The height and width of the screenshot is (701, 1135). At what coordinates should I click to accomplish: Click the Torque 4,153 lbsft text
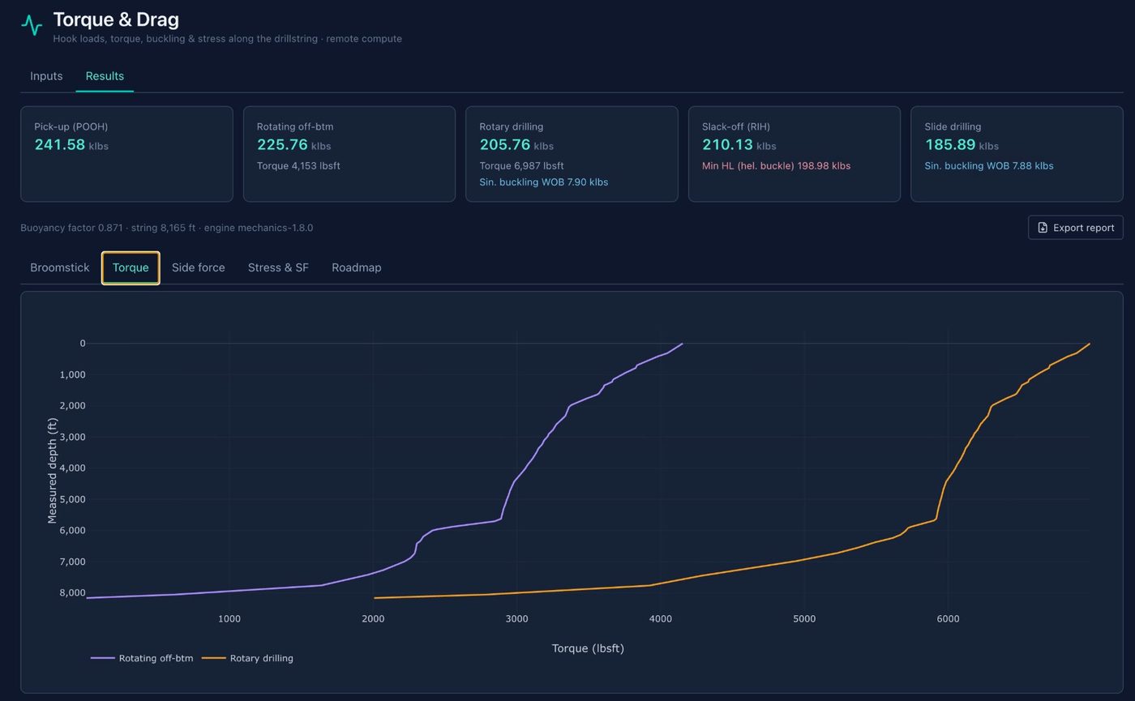tap(298, 166)
